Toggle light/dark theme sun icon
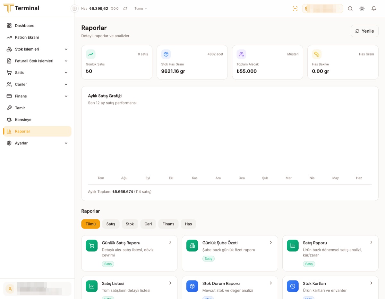 pos(362,9)
